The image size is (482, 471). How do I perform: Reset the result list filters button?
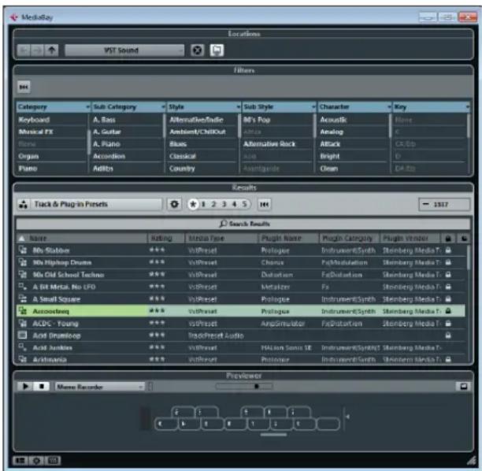tap(264, 204)
